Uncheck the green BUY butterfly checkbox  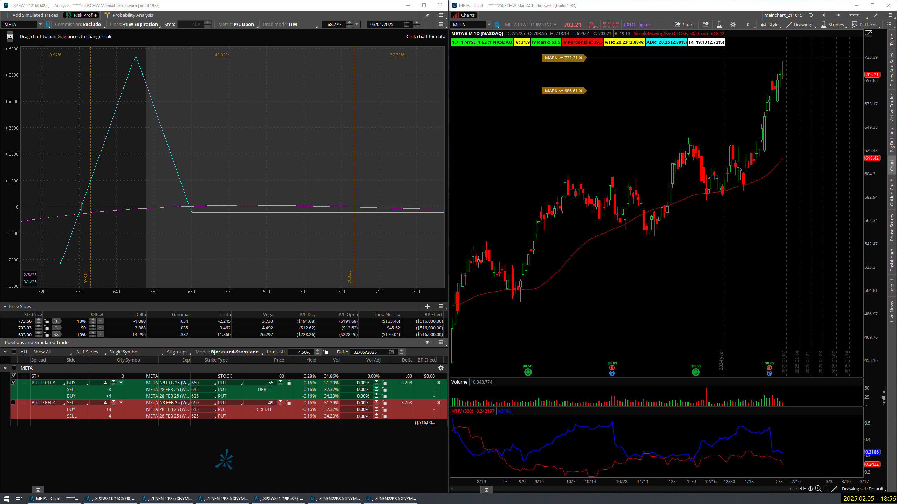point(13,383)
